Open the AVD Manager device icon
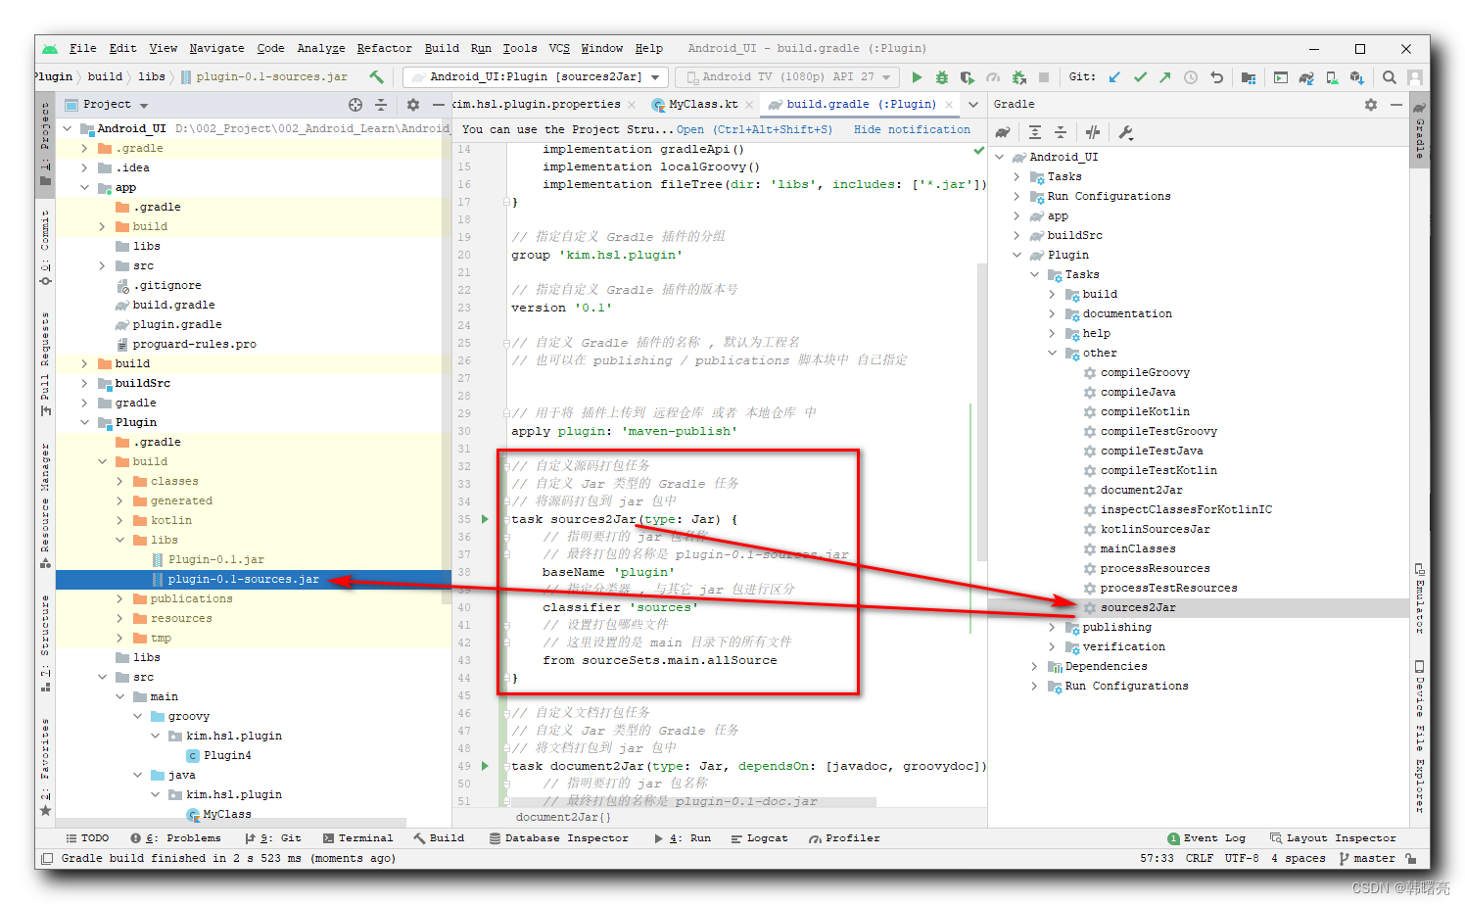Viewport: 1465px width, 904px height. (1332, 77)
